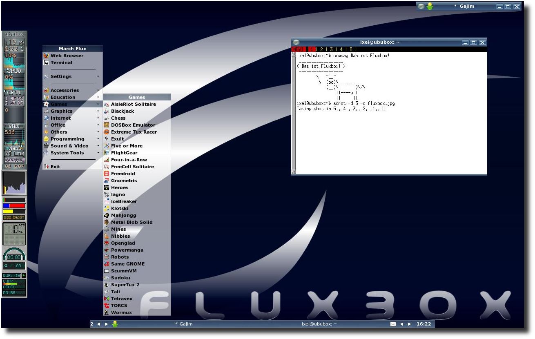Launch Terminal via its monitor icon

46,62
